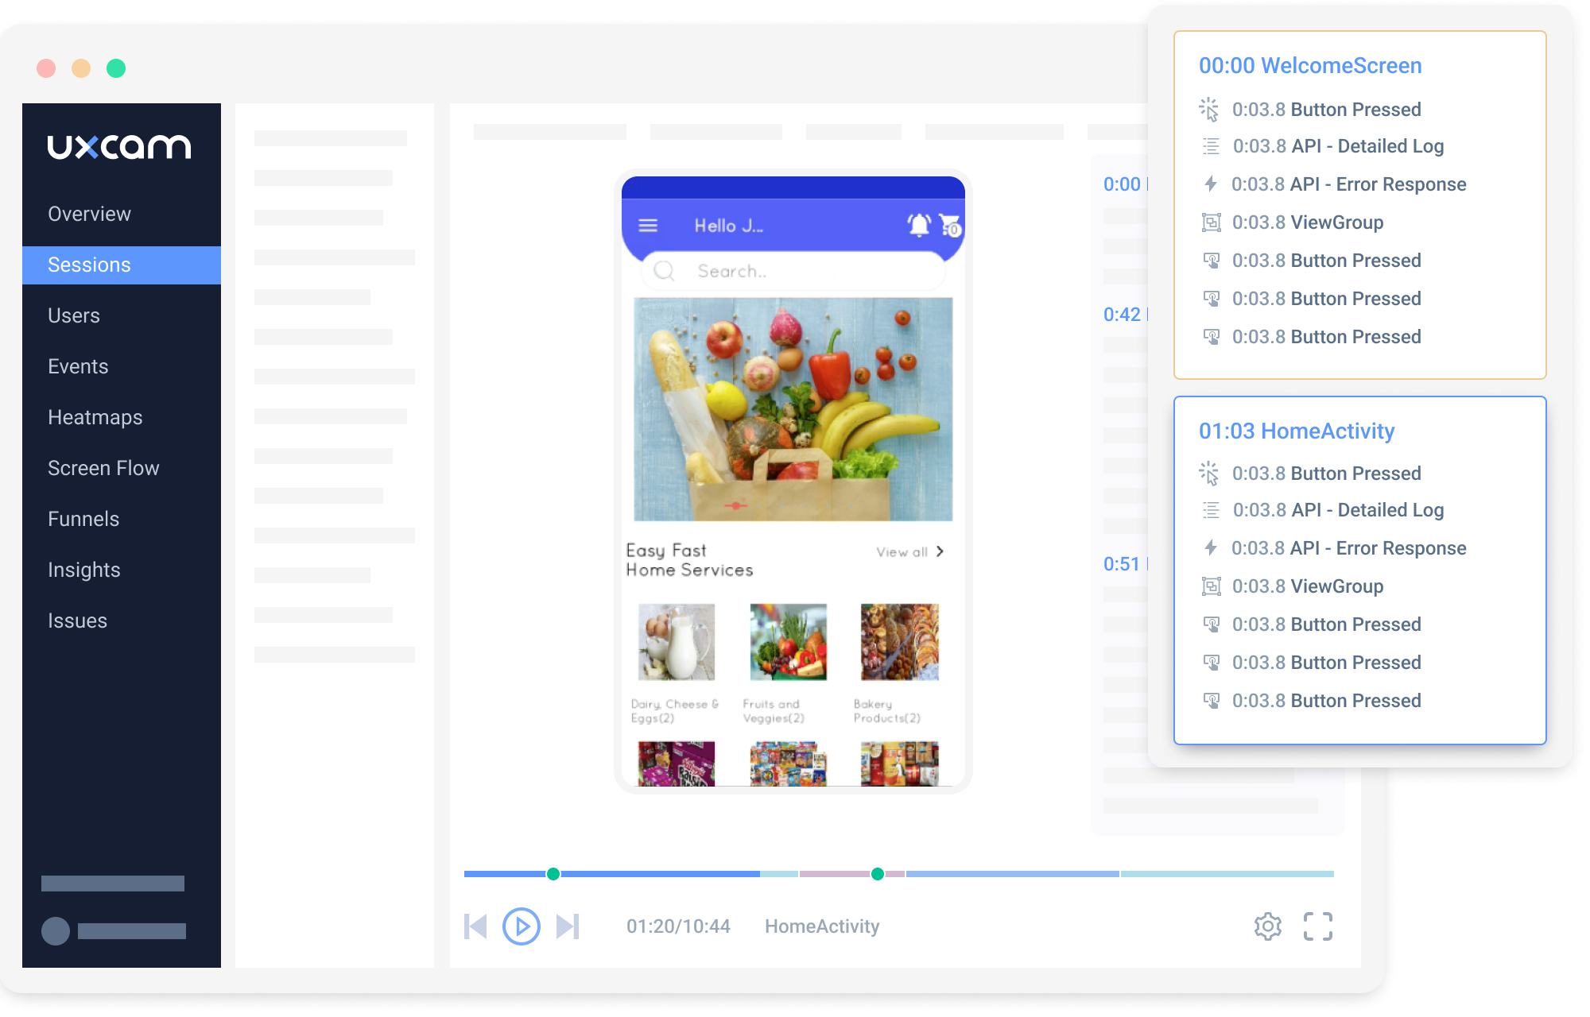Tap the notification bell in phone preview
The height and width of the screenshot is (1017, 1590).
[x=919, y=225]
